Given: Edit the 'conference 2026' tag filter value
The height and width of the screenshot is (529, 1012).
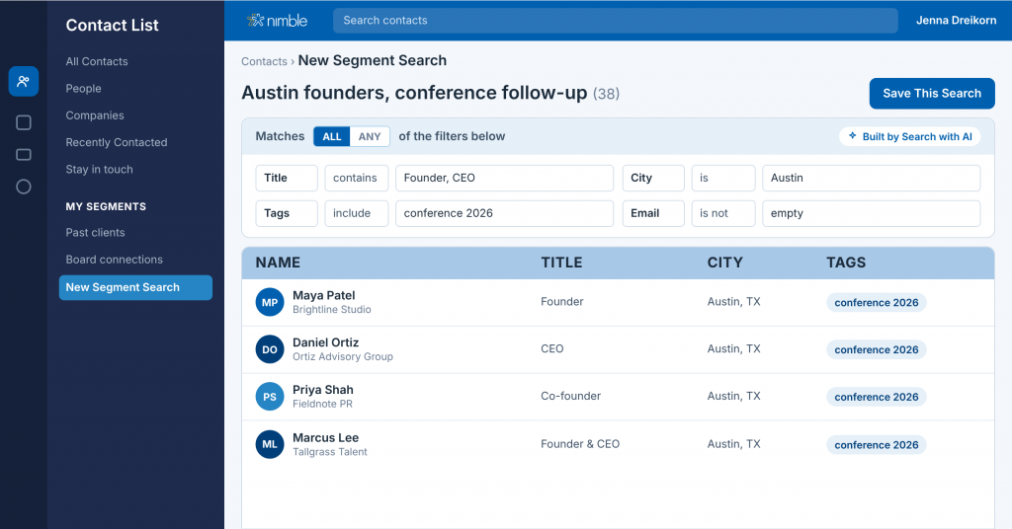Looking at the screenshot, I should click(504, 213).
